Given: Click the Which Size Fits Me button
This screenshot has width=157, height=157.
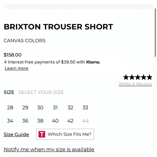Looking at the screenshot, I should (x=65, y=134).
